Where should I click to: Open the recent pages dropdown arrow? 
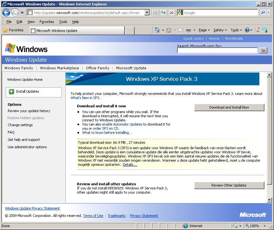click(x=22, y=13)
